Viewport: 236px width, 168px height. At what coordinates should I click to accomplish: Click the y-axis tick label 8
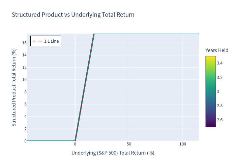tap(25, 92)
